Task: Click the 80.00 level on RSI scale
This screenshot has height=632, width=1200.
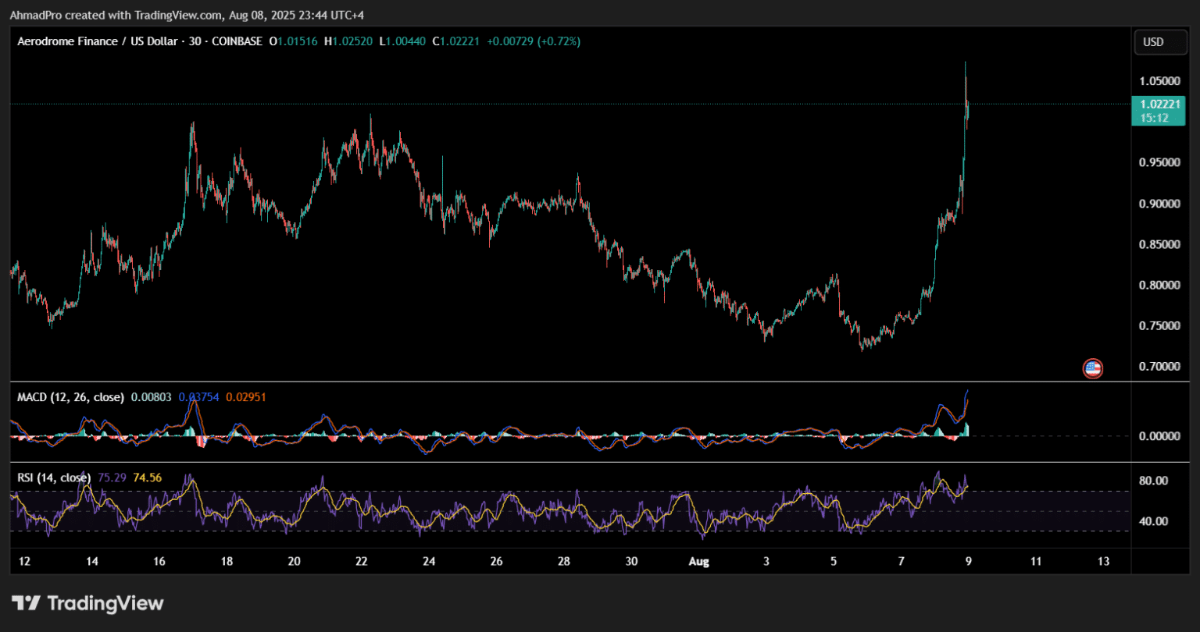Action: pos(1154,481)
